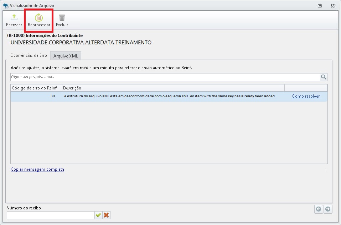The height and width of the screenshot is (225, 341).
Task: Close the Visualizador de Arquivo window
Action: [x=332, y=6]
